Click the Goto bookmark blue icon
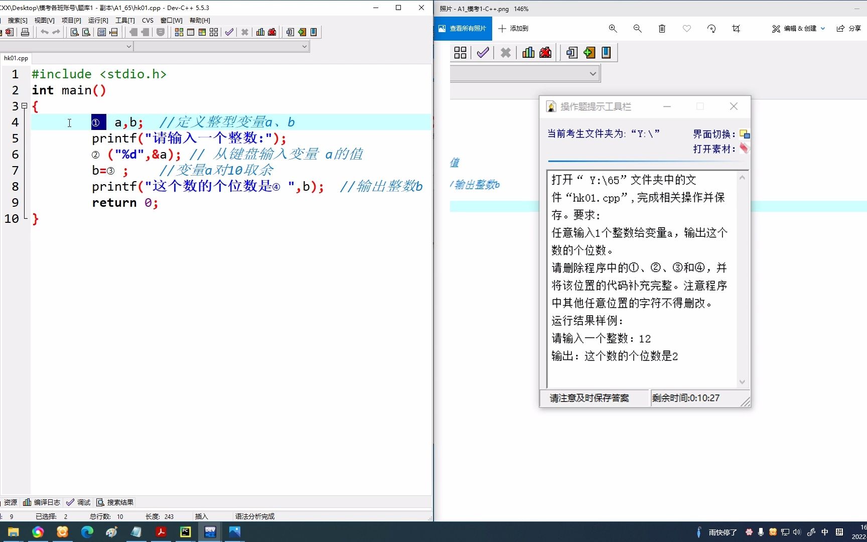Viewport: 867px width, 542px height. pos(314,32)
